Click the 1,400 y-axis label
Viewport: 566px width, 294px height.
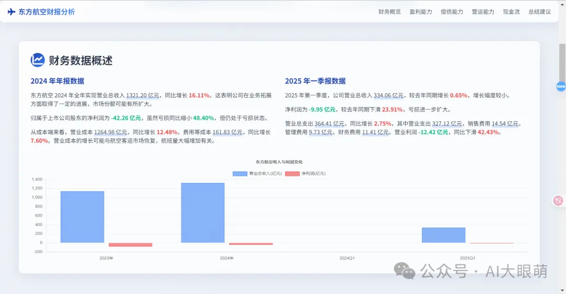pos(37,179)
